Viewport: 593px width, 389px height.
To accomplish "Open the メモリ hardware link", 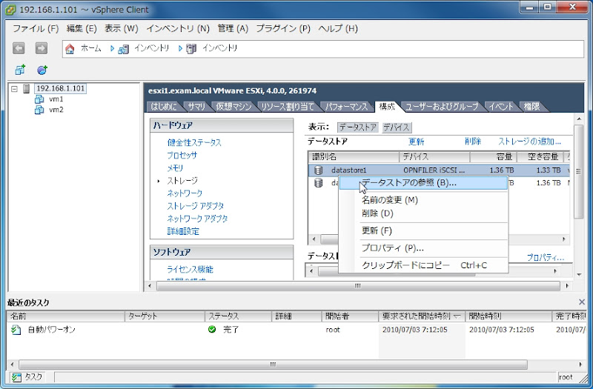I will coord(175,168).
